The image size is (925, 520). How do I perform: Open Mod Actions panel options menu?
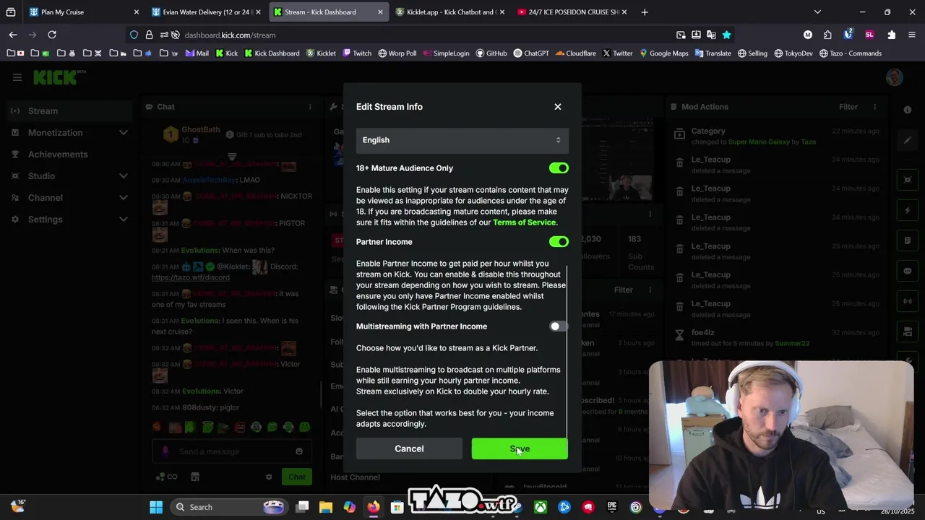[x=874, y=107]
